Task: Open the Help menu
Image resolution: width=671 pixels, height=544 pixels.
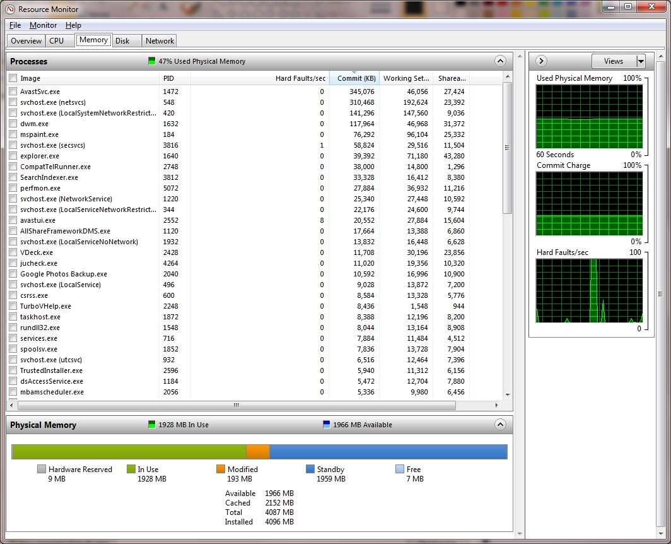Action: [73, 25]
